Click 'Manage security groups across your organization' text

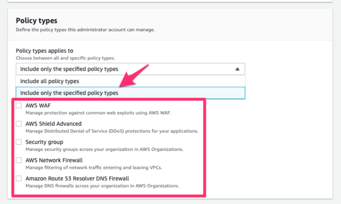pyautogui.click(x=104, y=149)
